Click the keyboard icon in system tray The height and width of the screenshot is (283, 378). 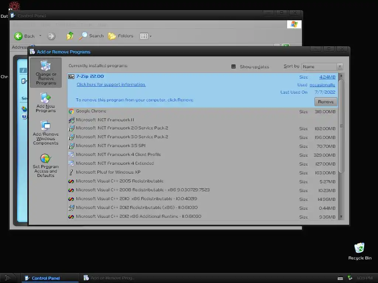click(x=340, y=279)
